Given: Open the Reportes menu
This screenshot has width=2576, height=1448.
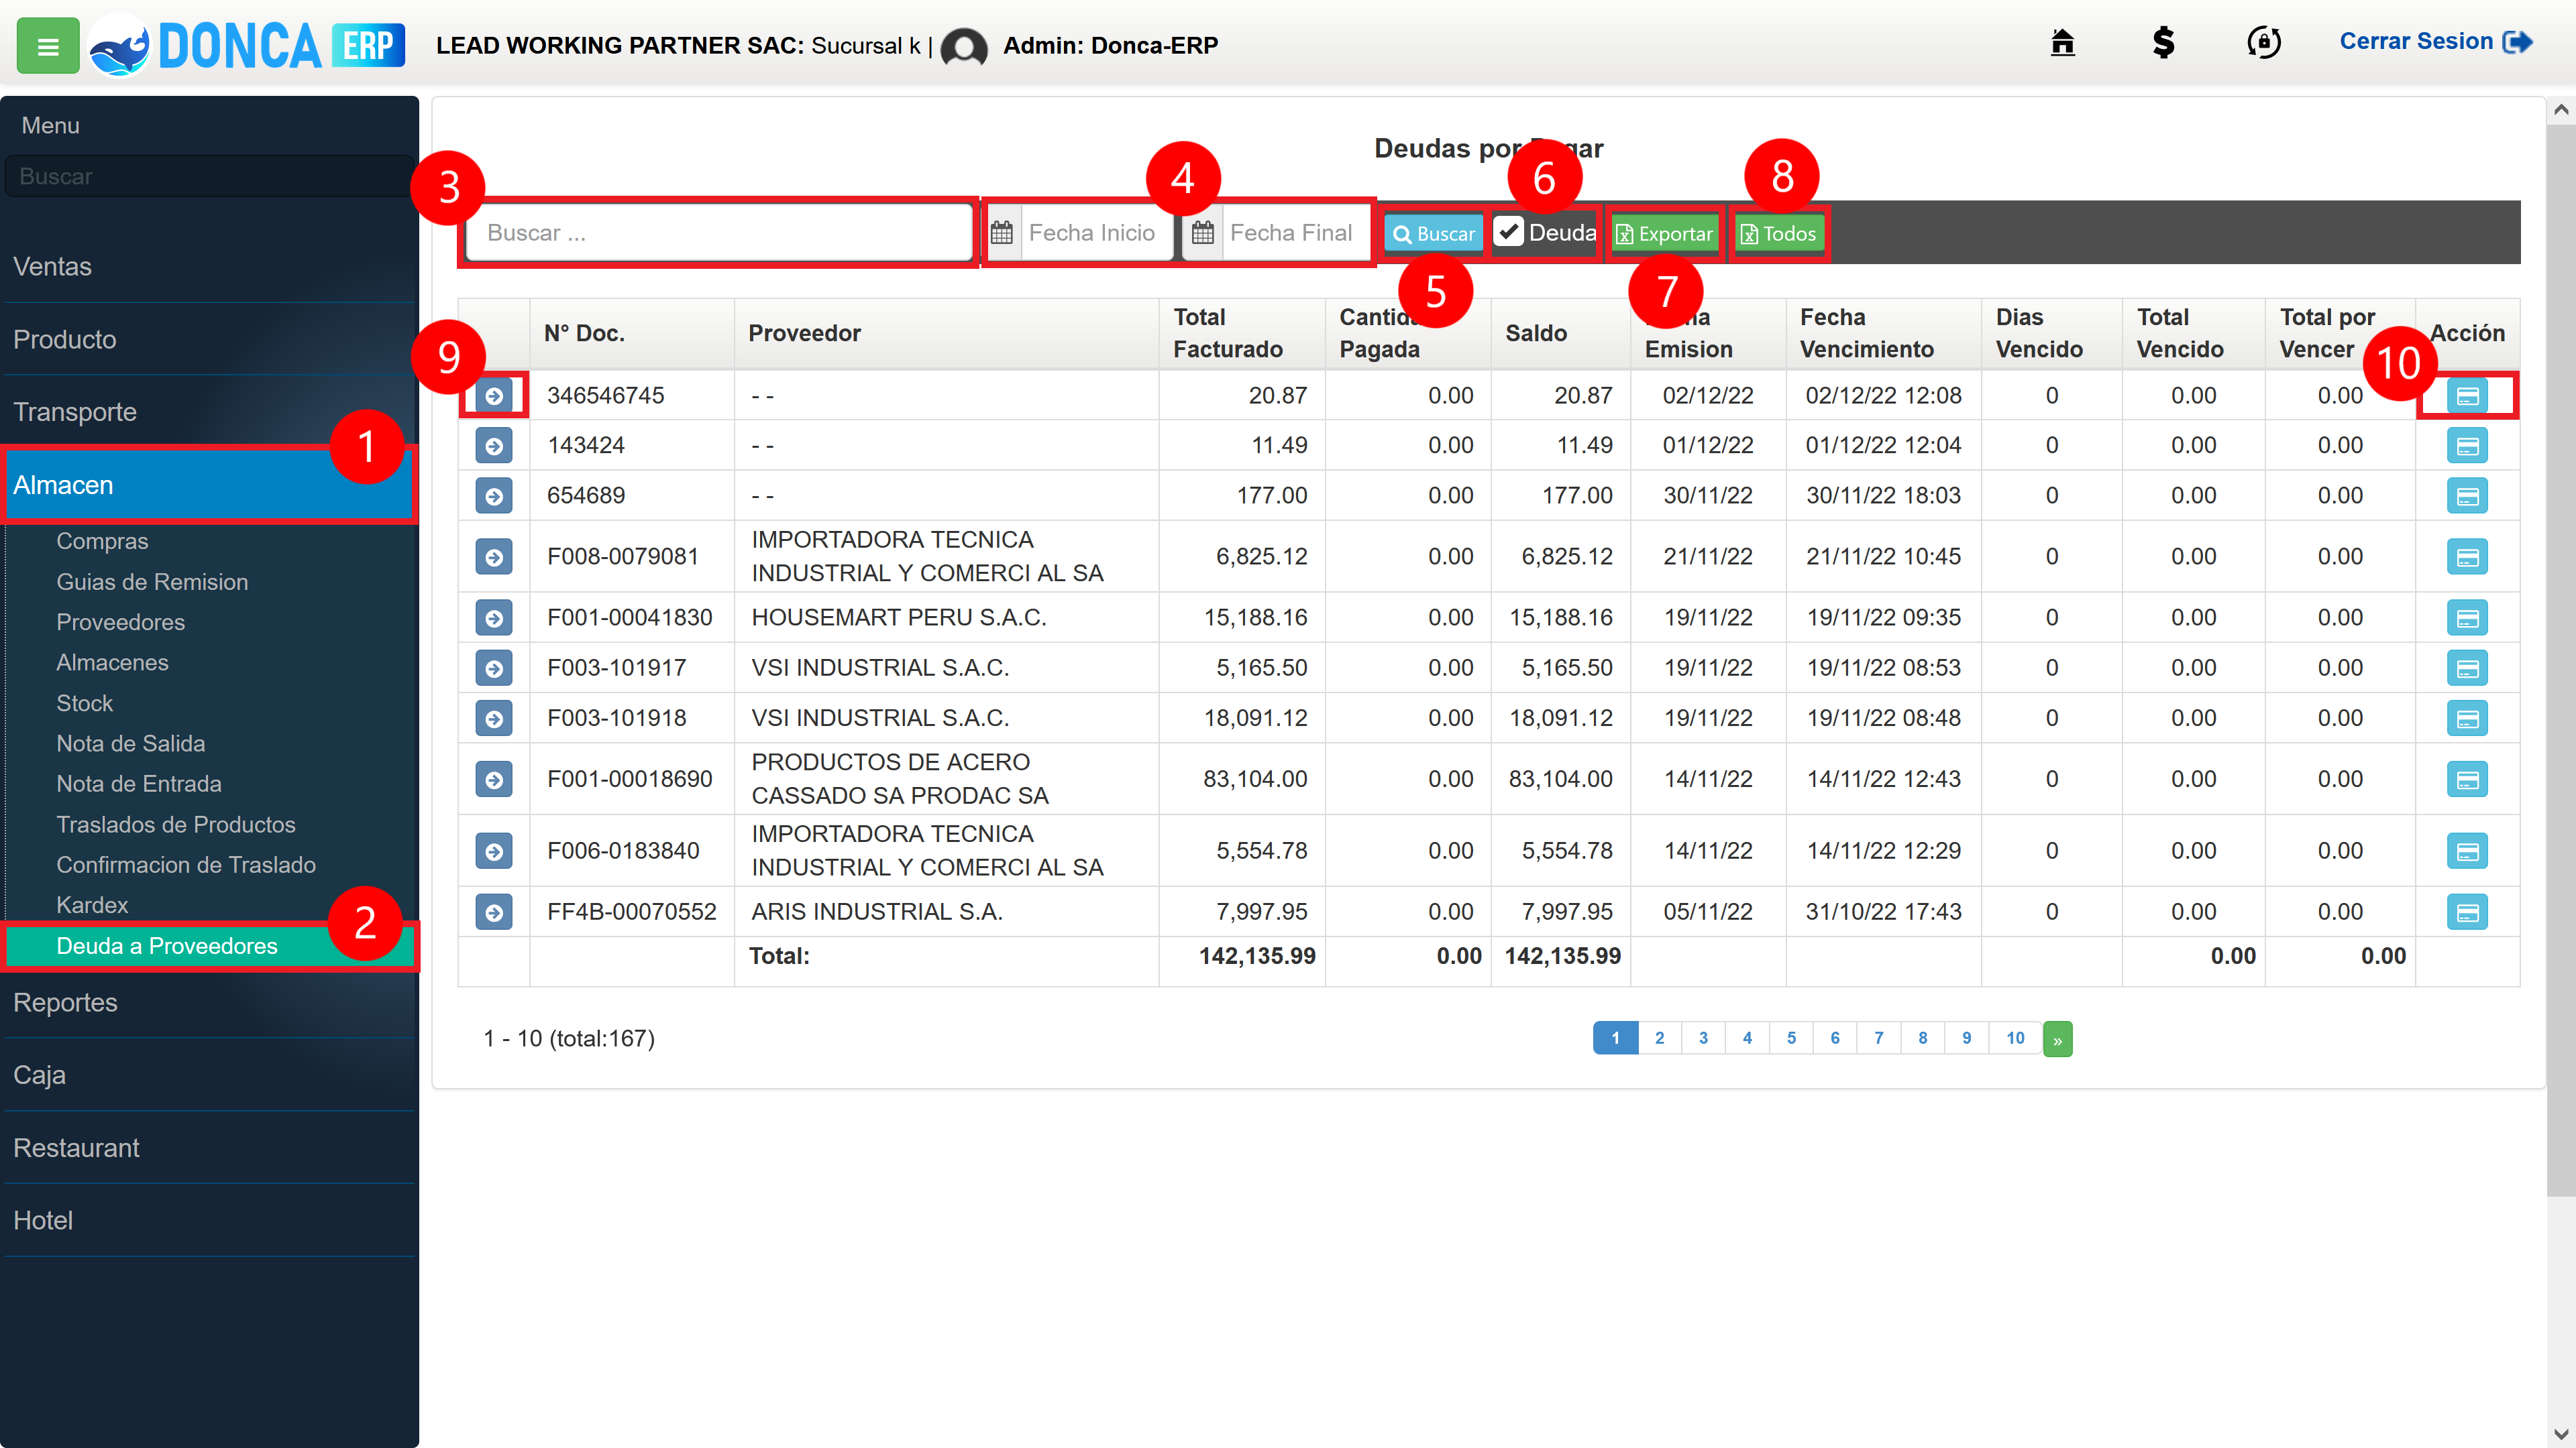Looking at the screenshot, I should click(209, 1002).
